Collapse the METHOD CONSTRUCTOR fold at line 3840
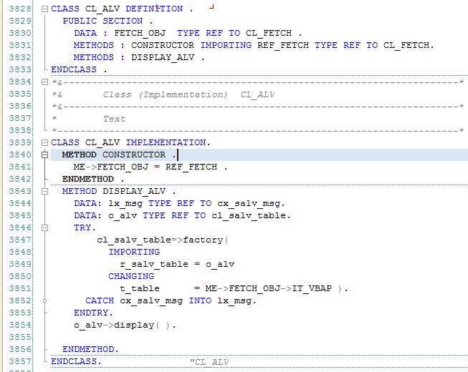The height and width of the screenshot is (372, 468). (44, 155)
